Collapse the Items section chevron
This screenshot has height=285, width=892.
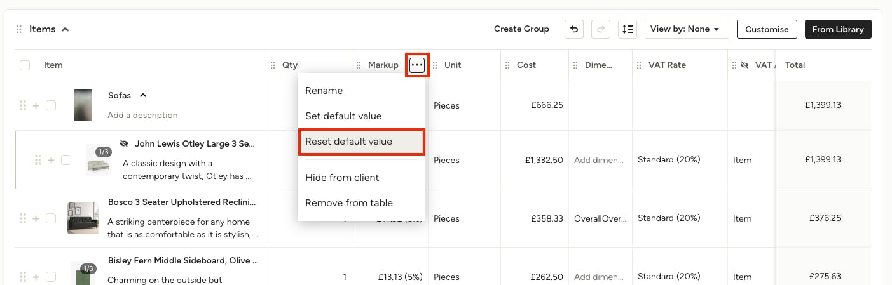[65, 29]
